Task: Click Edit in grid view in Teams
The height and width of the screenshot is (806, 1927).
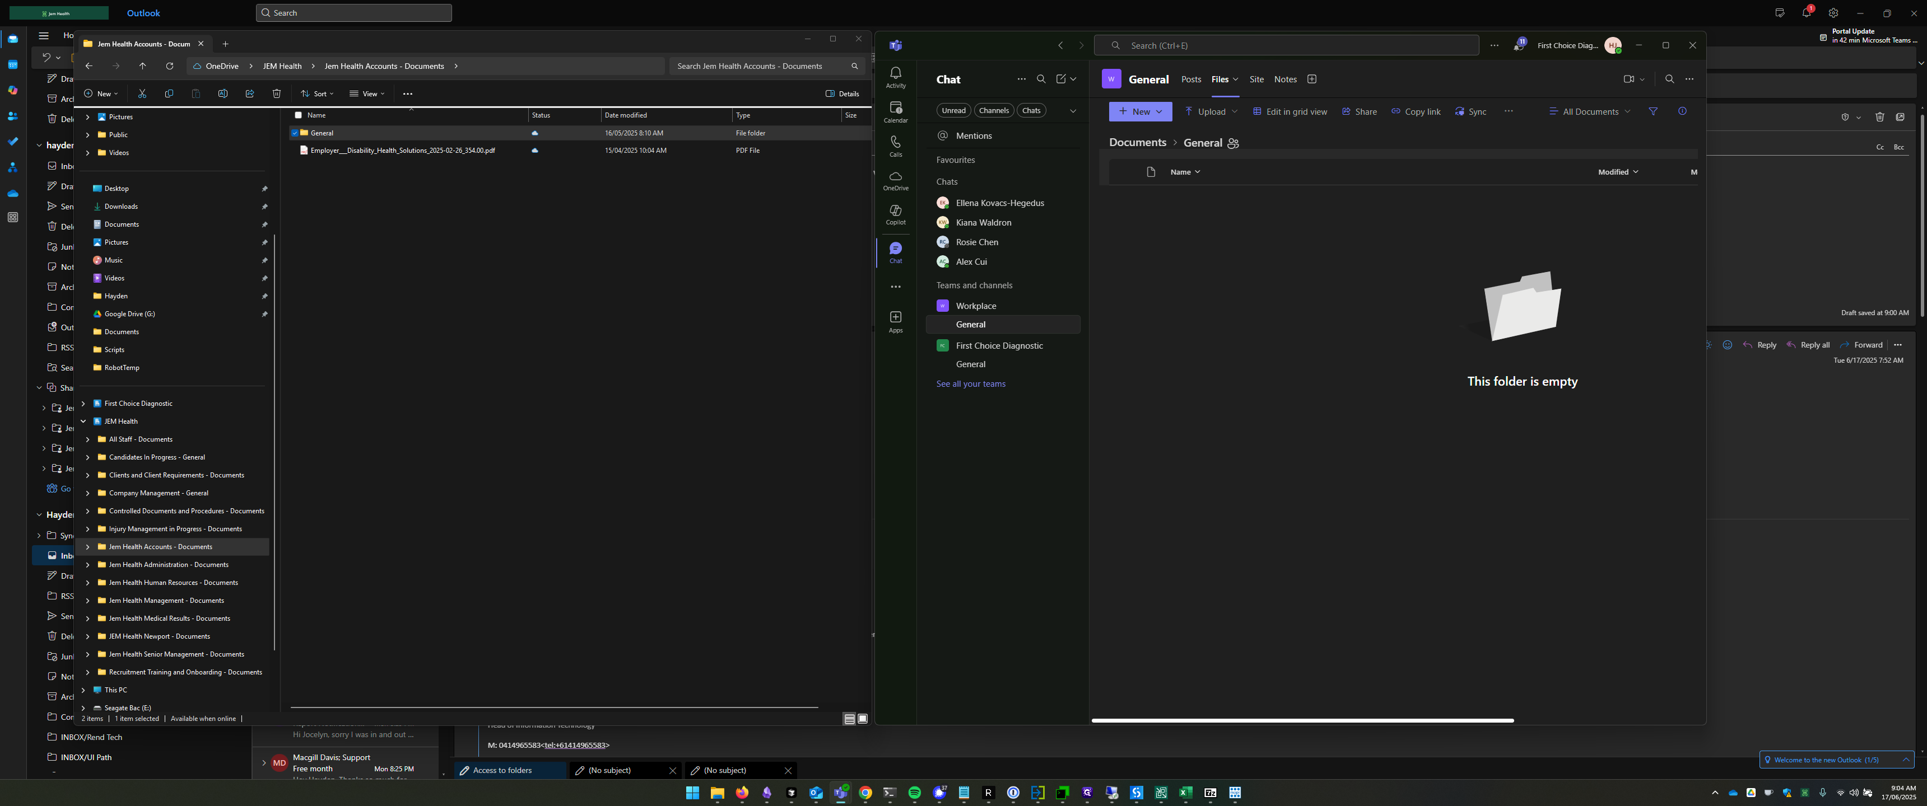Action: point(1290,111)
